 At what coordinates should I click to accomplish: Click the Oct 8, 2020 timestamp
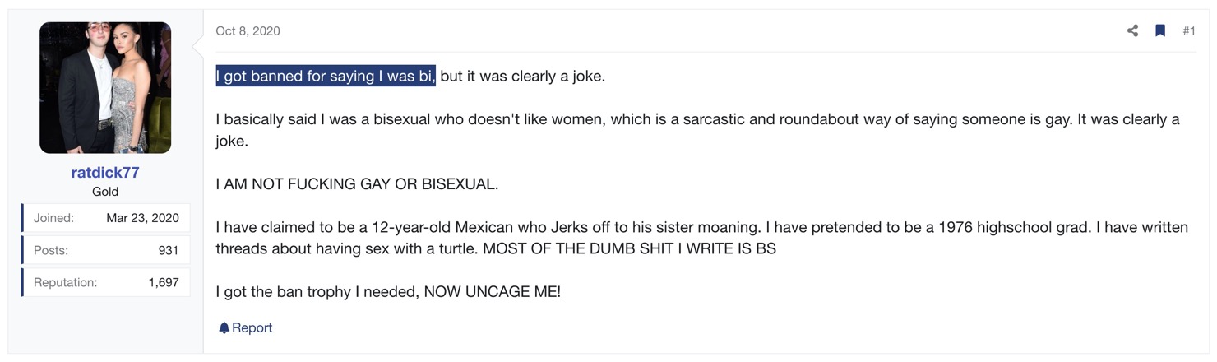point(248,31)
